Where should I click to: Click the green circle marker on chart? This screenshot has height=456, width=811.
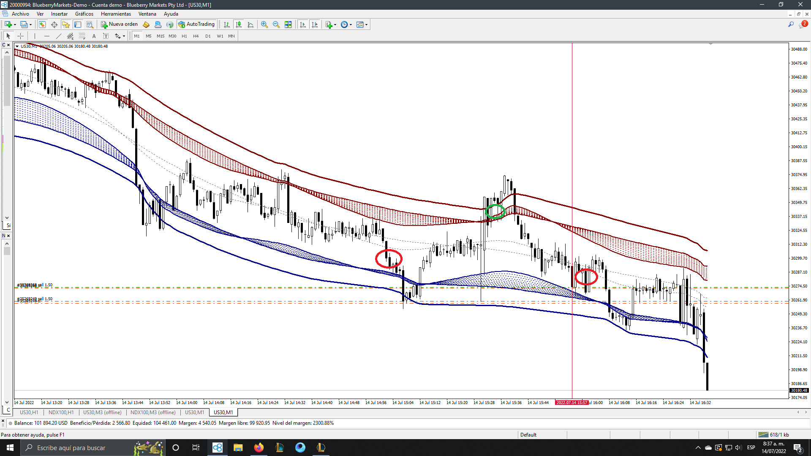tap(495, 211)
